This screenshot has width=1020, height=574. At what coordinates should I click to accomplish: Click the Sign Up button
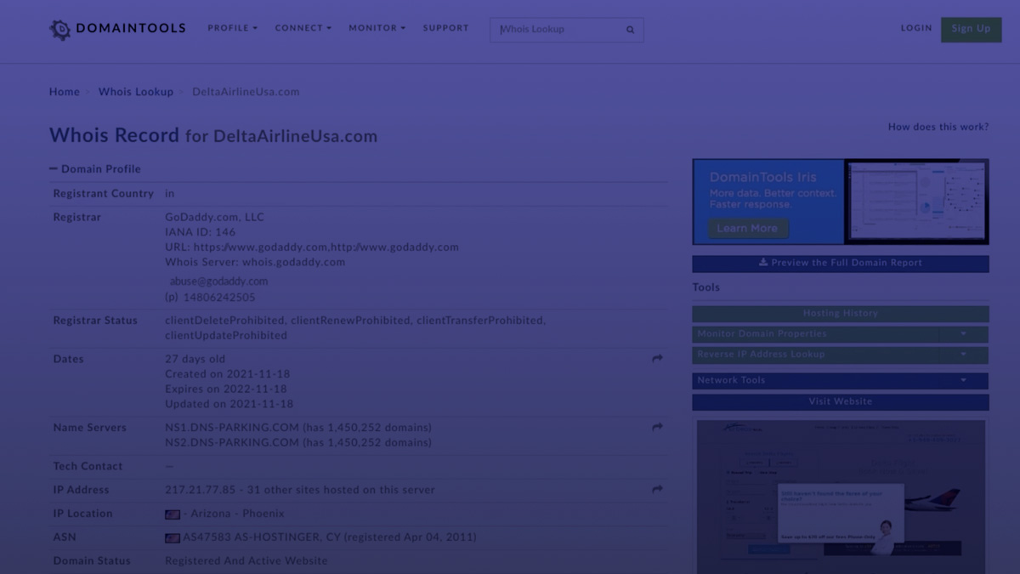tap(971, 29)
